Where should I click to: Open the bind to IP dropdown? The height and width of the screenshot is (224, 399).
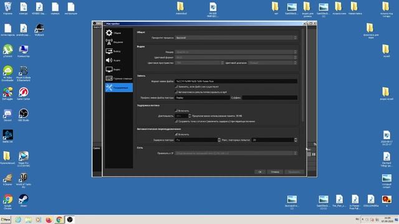236,153
